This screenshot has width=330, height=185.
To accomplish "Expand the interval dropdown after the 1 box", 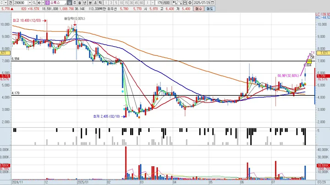I will pos(152,3).
